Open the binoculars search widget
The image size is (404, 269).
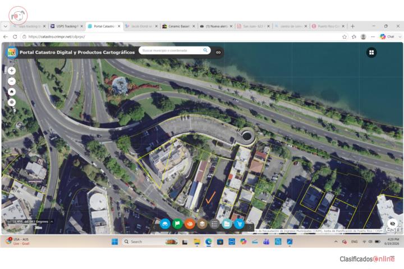pyautogui.click(x=165, y=224)
